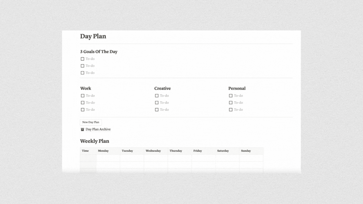Check second goal of the day to-do
Viewport: 363px width, 204px height.
click(83, 66)
